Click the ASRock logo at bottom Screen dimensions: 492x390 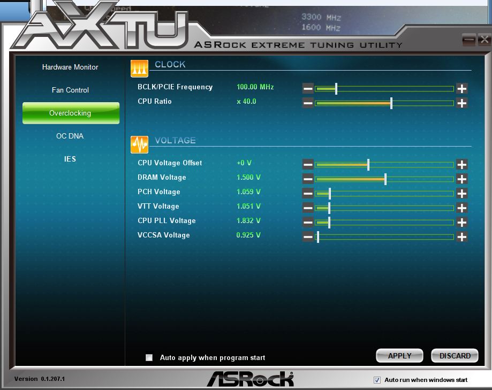[x=251, y=379]
